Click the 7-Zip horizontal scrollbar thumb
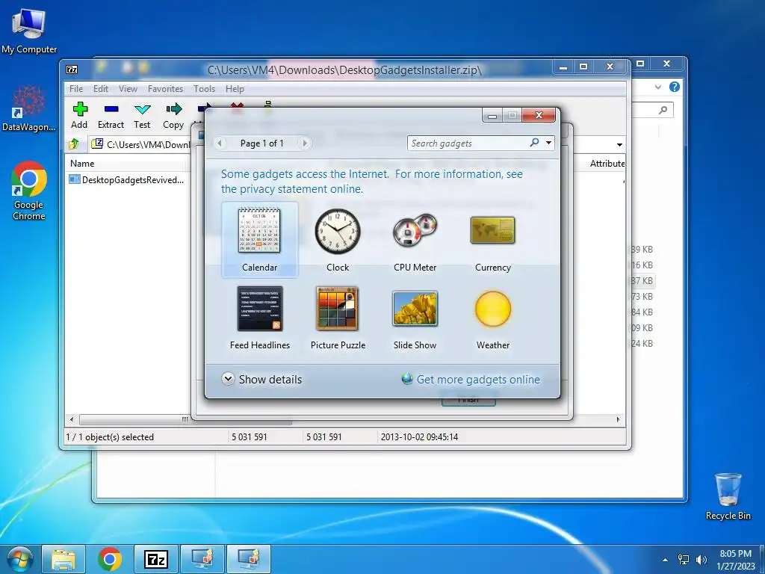 click(185, 419)
